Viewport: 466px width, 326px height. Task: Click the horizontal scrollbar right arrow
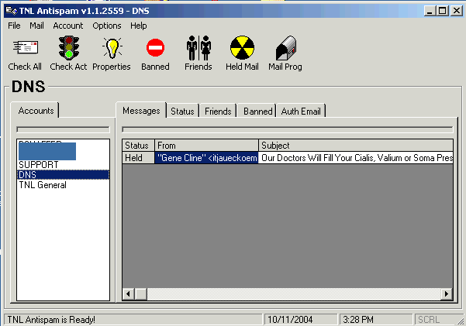click(447, 294)
